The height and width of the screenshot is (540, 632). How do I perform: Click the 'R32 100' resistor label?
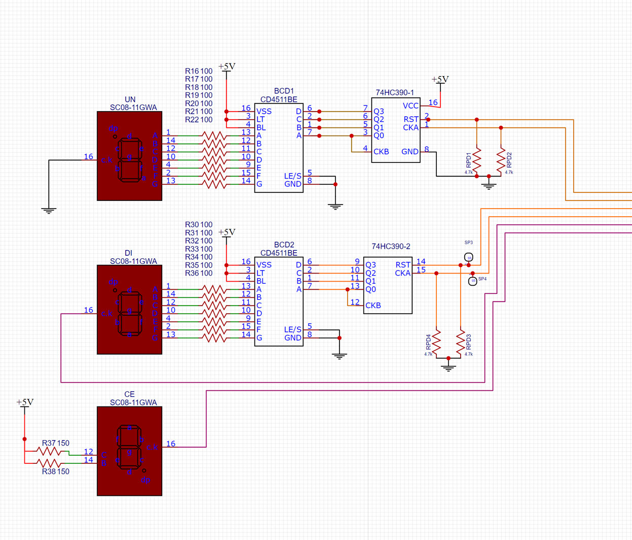click(199, 241)
